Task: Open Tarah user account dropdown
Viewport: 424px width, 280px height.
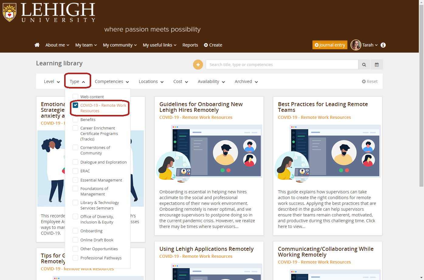Action: pos(370,45)
